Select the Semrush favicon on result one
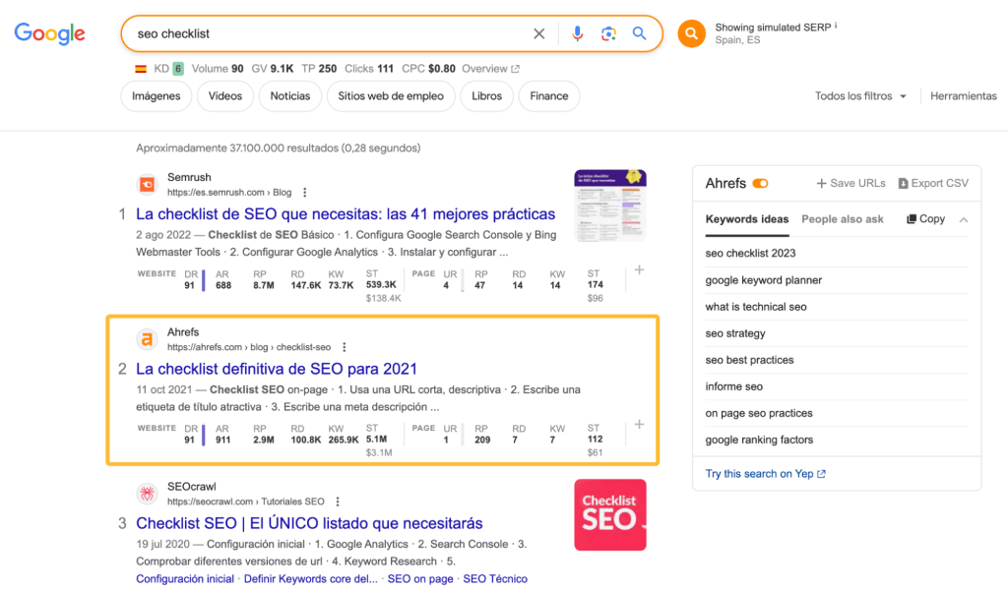The image size is (1008, 590). click(x=146, y=185)
